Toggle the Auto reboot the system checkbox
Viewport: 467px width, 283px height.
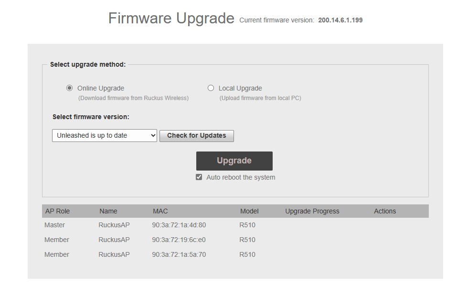click(x=199, y=177)
